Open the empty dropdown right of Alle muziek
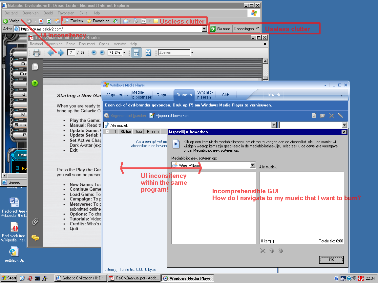 click(344, 125)
